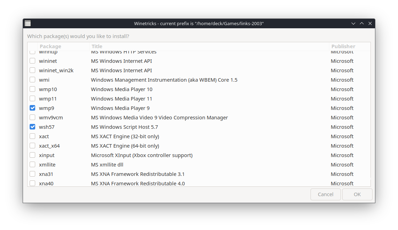Open the window menu icon in titlebar
This screenshot has width=398, height=230.
point(28,23)
